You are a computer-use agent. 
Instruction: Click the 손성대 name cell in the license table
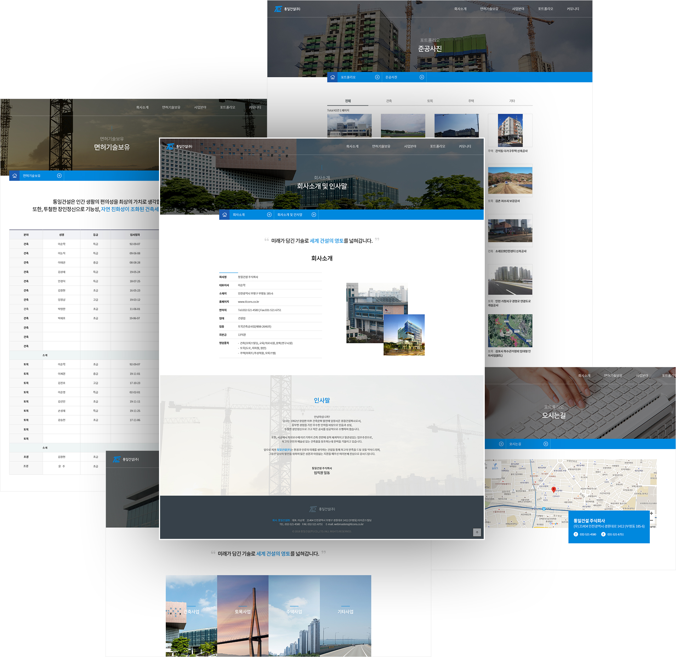coord(62,411)
